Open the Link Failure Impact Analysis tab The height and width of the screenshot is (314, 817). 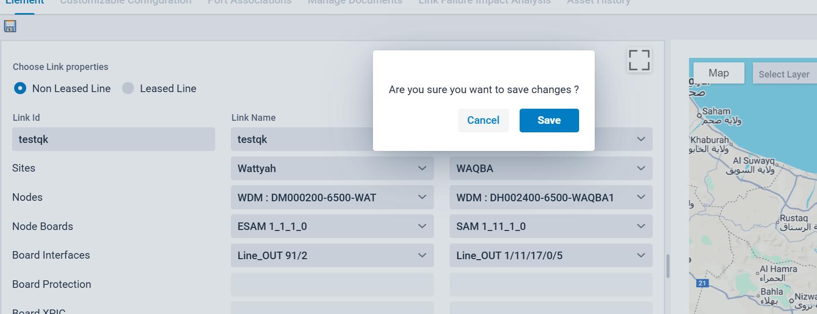point(484,2)
